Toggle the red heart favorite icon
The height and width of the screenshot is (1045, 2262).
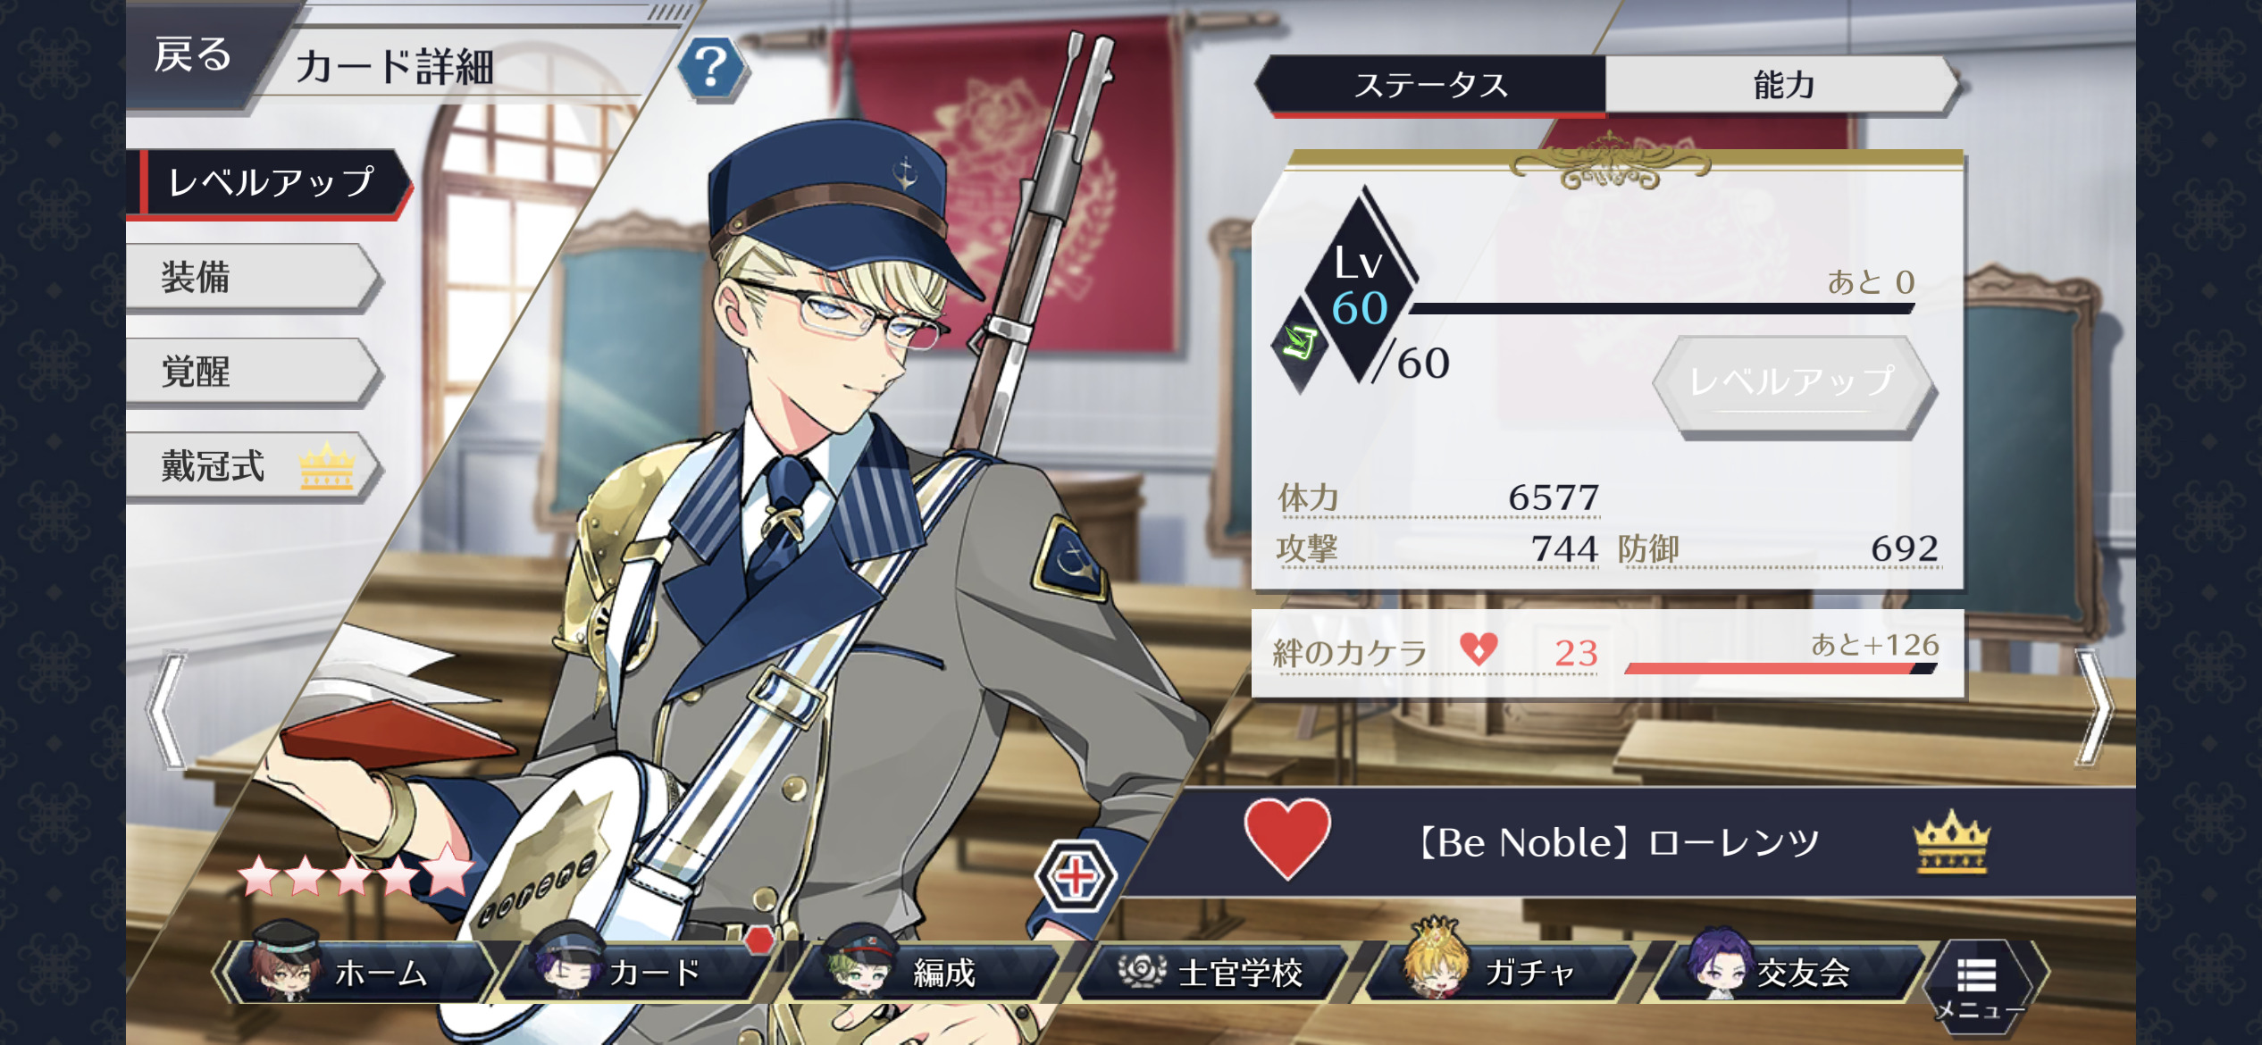click(x=1286, y=839)
